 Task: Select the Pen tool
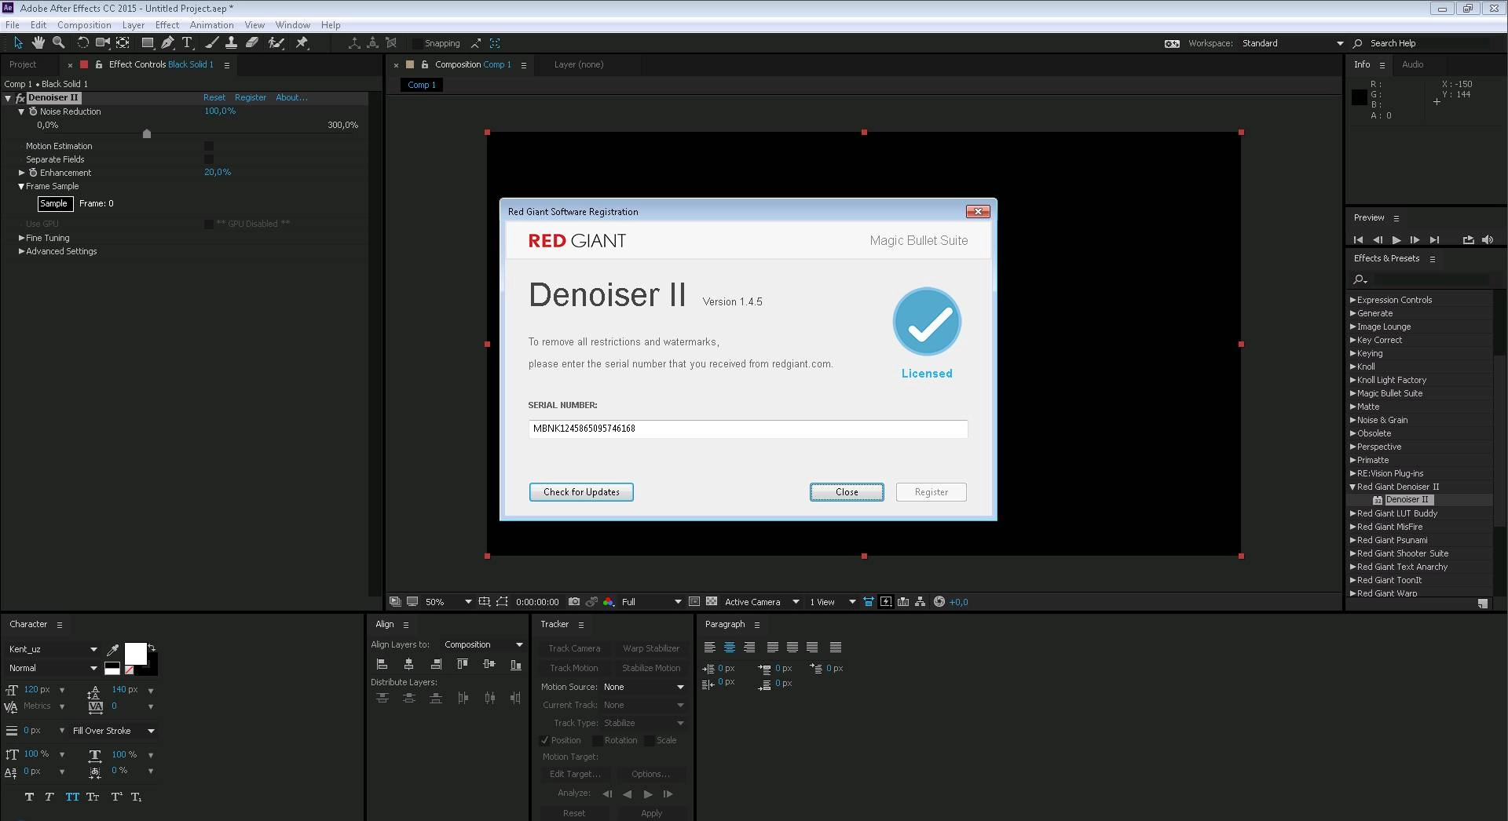click(167, 43)
